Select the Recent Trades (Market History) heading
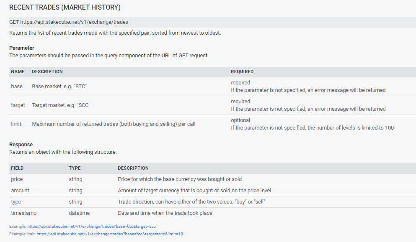 click(x=65, y=8)
